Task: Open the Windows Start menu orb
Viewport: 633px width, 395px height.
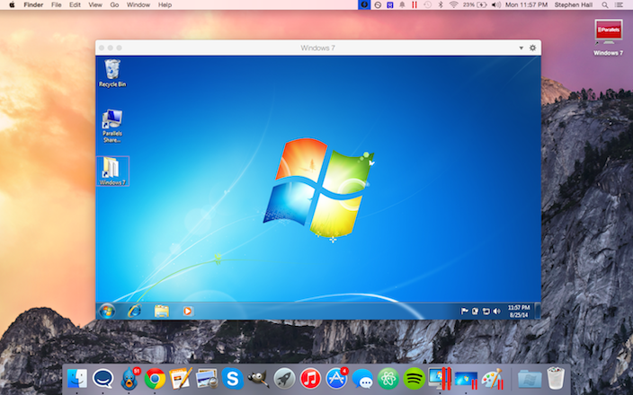Action: tap(107, 311)
